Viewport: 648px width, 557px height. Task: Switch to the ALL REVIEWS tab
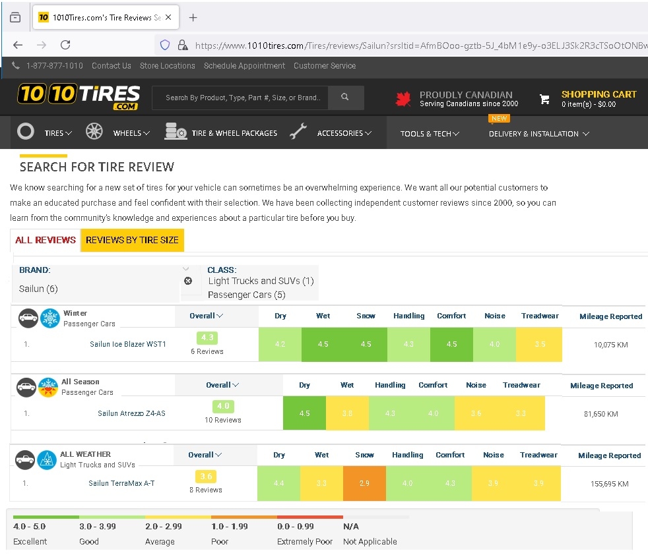[46, 241]
